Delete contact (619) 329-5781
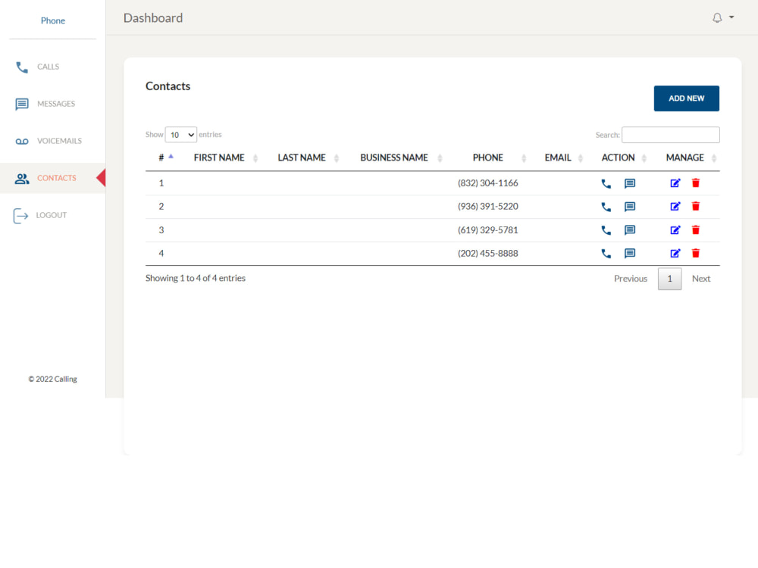This screenshot has height=568, width=758. [x=696, y=230]
